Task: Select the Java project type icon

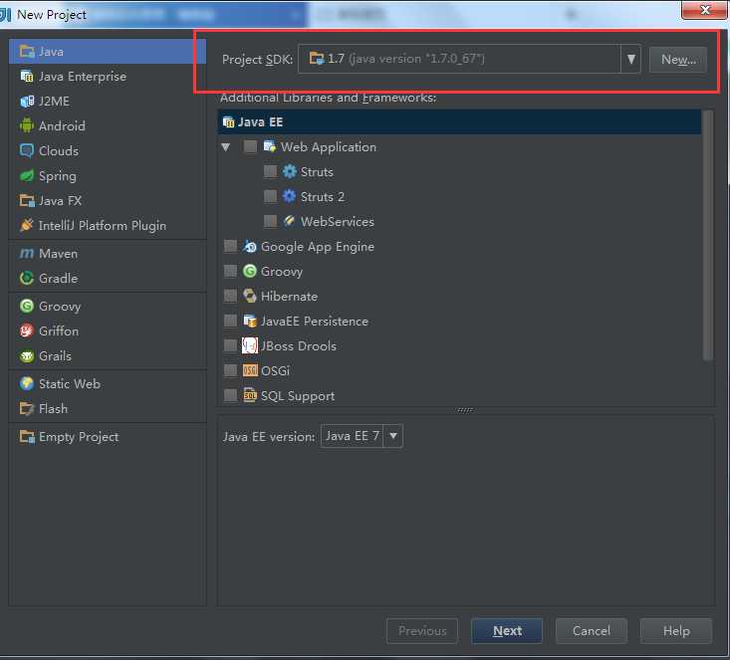Action: 27,51
